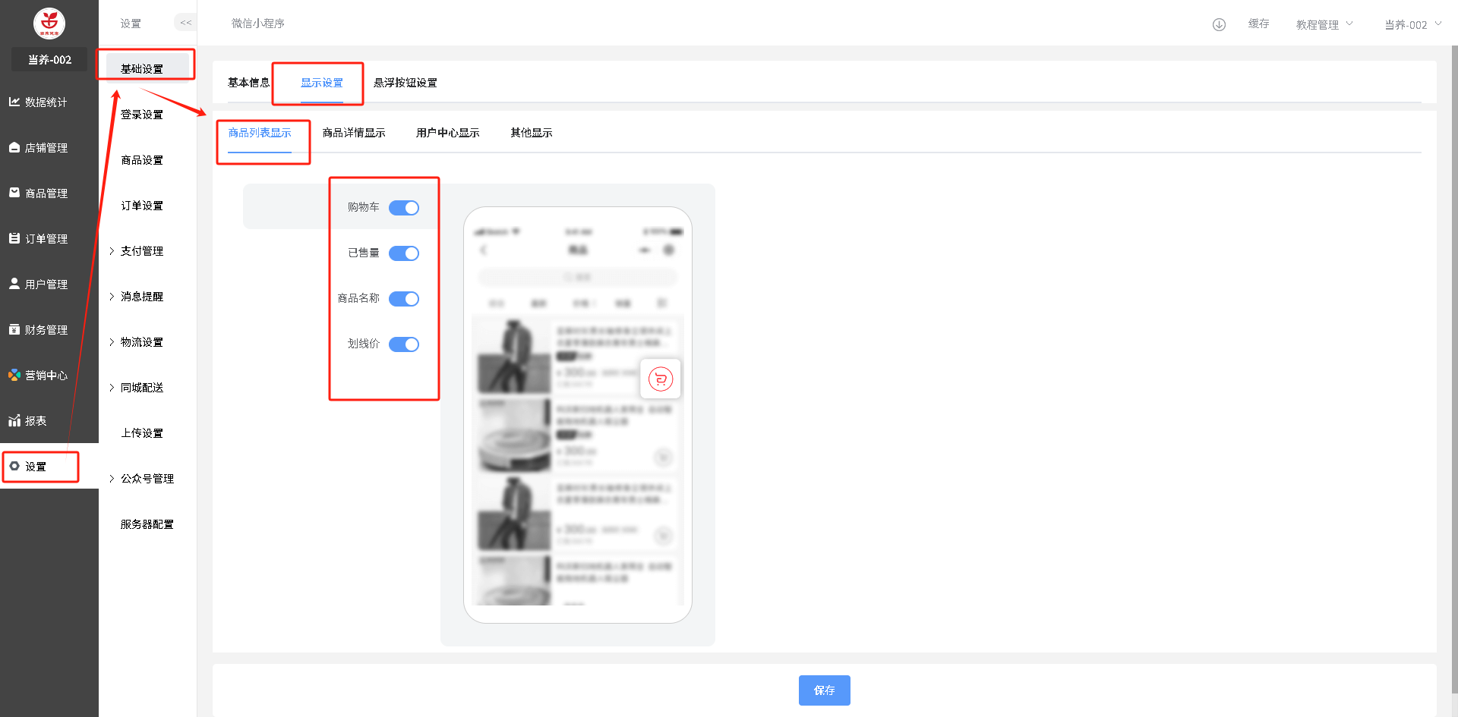Image resolution: width=1458 pixels, height=717 pixels.
Task: Toggle the 购物车 shopping cart switch
Action: point(404,208)
